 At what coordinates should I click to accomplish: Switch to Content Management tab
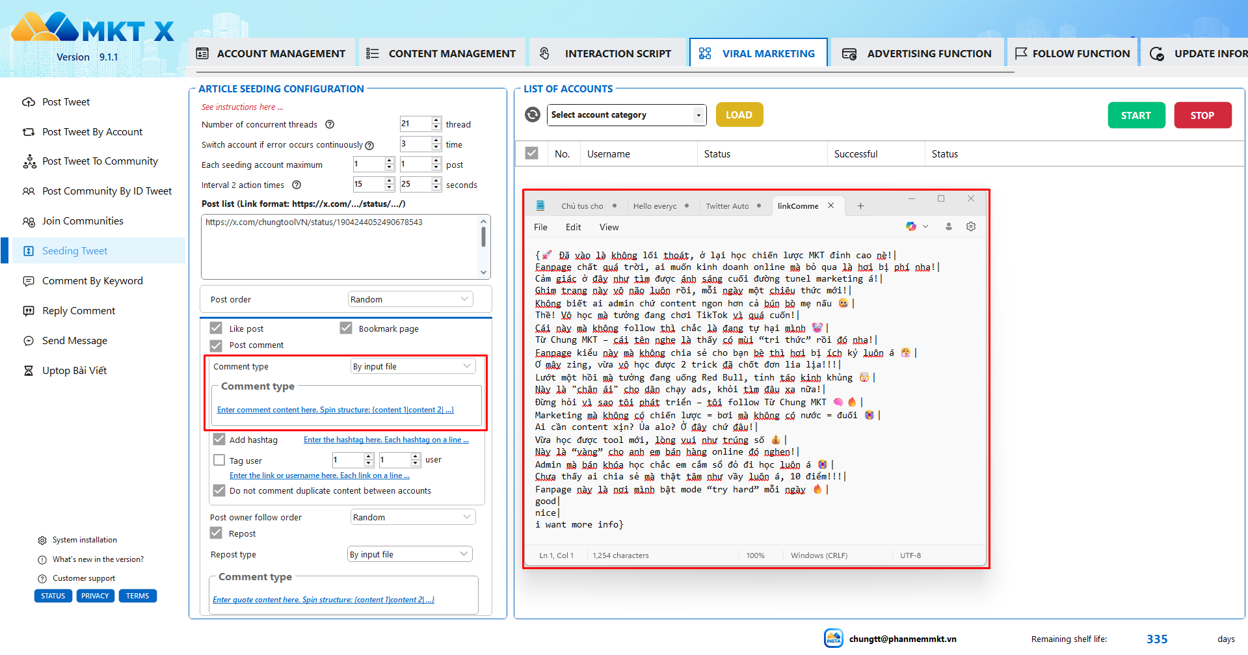[441, 53]
